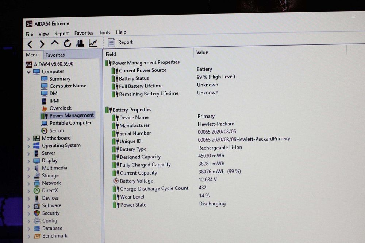365x243 pixels.
Task: Go forward with the right arrow
Action: [42, 44]
